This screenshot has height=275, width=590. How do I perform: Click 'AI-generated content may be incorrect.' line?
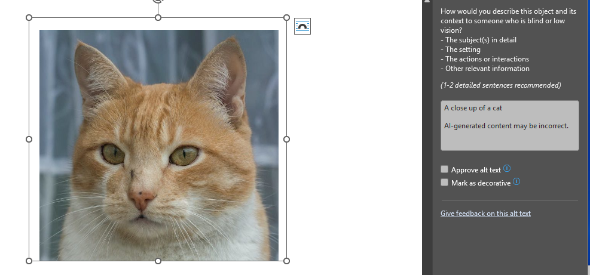pyautogui.click(x=506, y=126)
